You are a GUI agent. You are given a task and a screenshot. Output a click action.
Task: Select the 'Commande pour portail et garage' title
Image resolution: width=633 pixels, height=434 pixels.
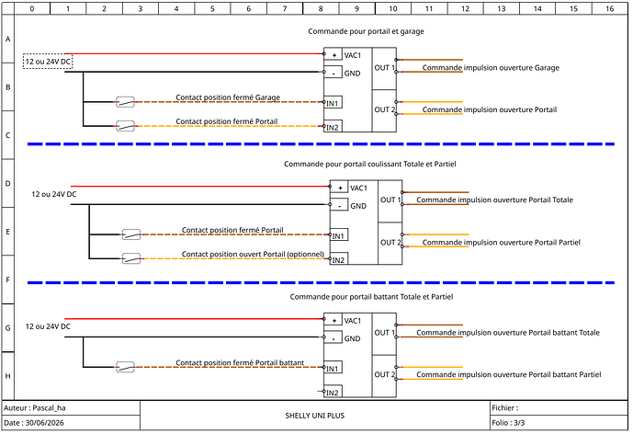pyautogui.click(x=366, y=31)
